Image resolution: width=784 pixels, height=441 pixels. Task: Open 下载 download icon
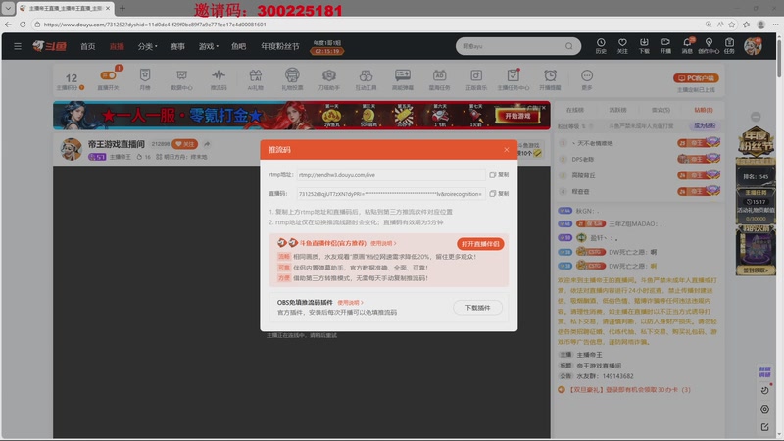pyautogui.click(x=644, y=45)
